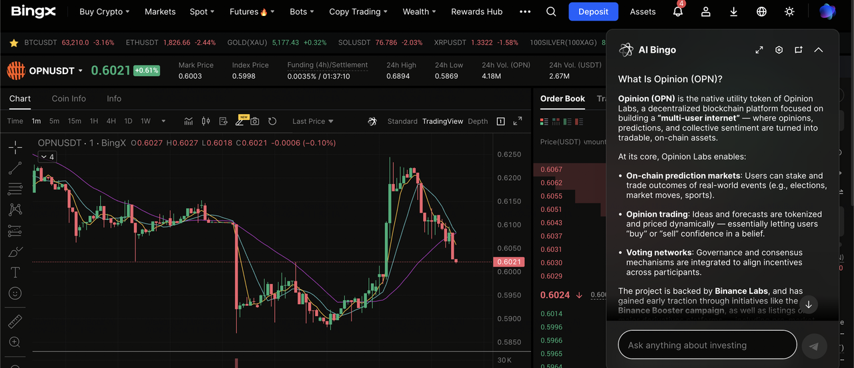Image resolution: width=854 pixels, height=368 pixels.
Task: Open the chart indicators icon
Action: pyautogui.click(x=189, y=121)
